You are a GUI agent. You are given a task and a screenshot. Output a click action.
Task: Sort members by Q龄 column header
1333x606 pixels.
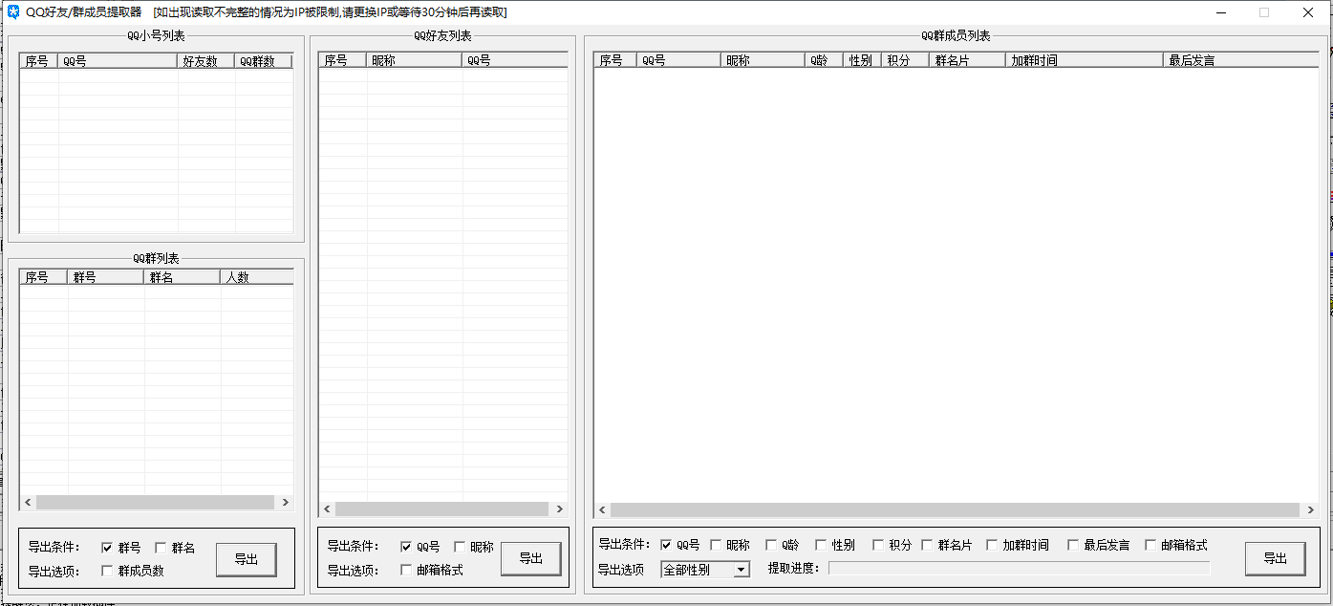pyautogui.click(x=824, y=60)
